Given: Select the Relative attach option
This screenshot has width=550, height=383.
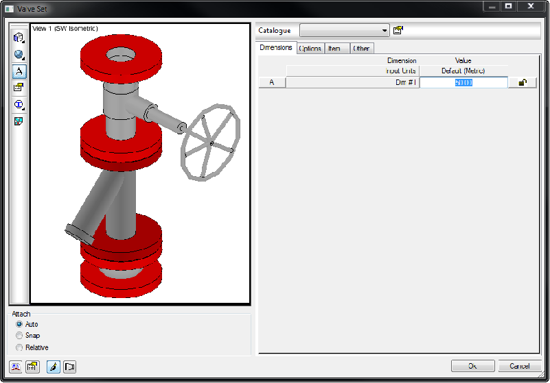Looking at the screenshot, I should 32,347.
